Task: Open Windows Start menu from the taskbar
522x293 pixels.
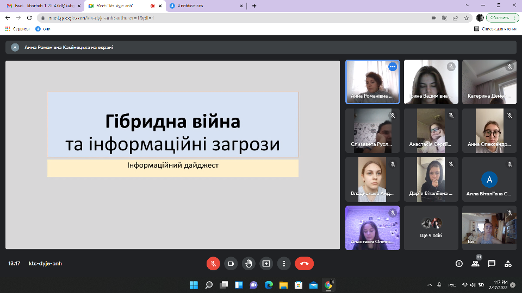Action: (194, 285)
